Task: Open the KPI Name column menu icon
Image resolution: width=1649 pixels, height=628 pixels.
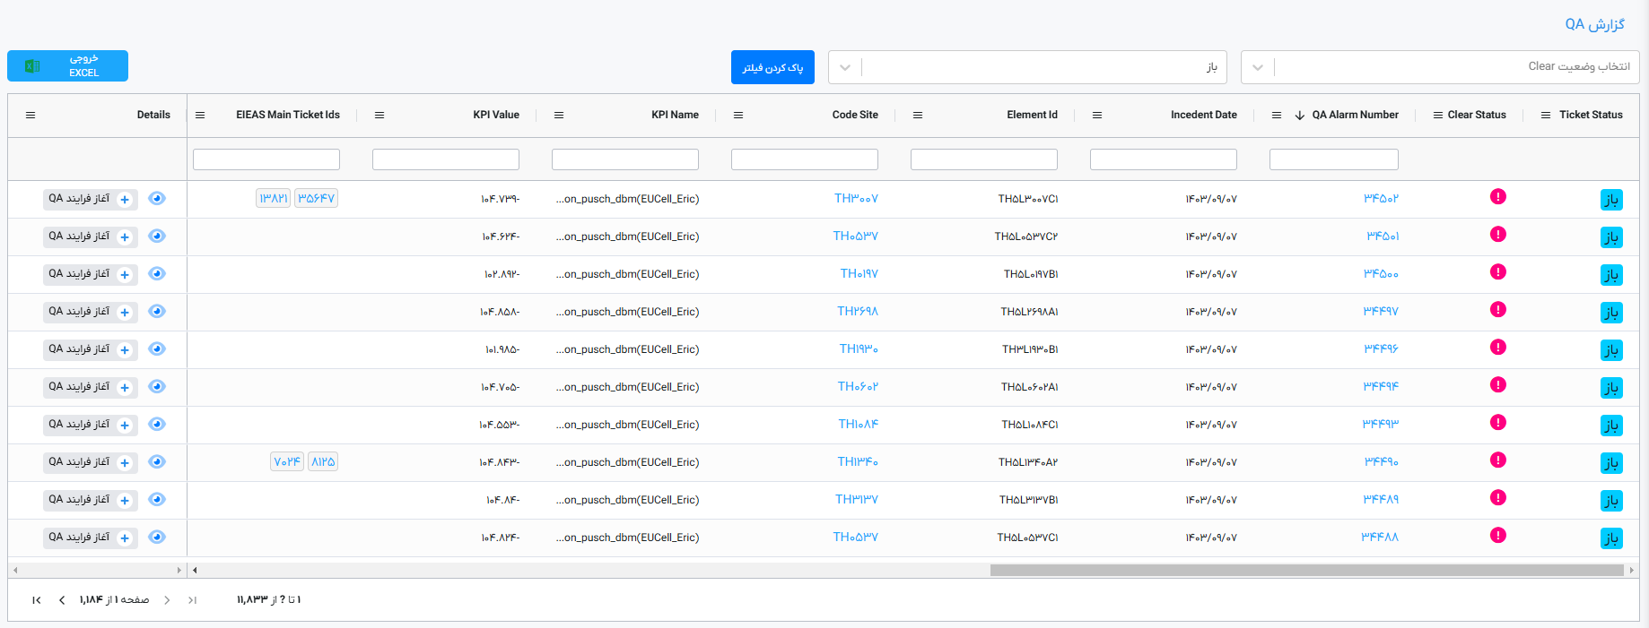Action: click(559, 115)
